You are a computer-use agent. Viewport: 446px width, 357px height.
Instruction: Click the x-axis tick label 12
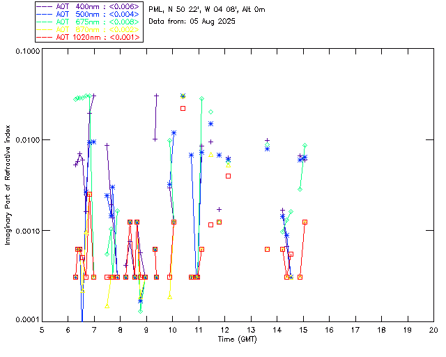pyautogui.click(x=224, y=329)
